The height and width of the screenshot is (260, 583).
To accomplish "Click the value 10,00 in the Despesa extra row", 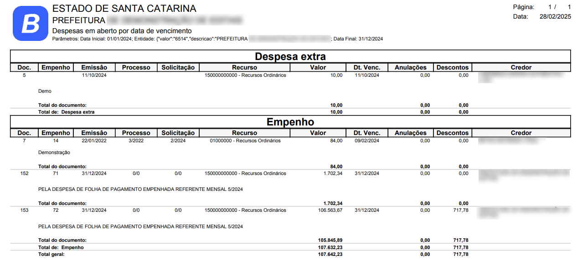I will tap(336, 75).
